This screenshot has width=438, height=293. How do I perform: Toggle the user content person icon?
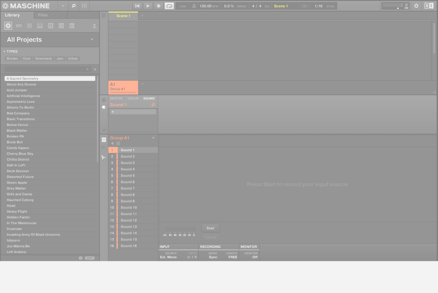tap(94, 26)
